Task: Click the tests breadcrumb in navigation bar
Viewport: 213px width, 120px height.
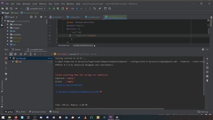Action: point(15,13)
